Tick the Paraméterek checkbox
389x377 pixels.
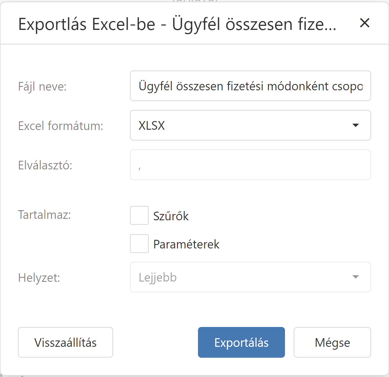tap(139, 244)
